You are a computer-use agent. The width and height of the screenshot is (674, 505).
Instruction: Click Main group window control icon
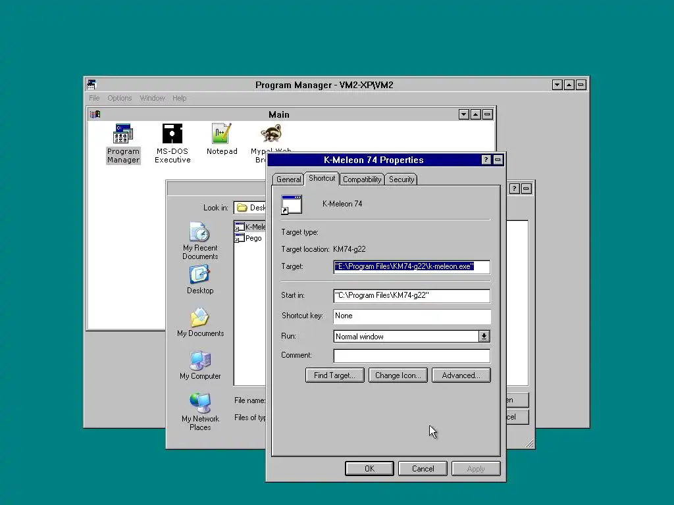tap(95, 114)
